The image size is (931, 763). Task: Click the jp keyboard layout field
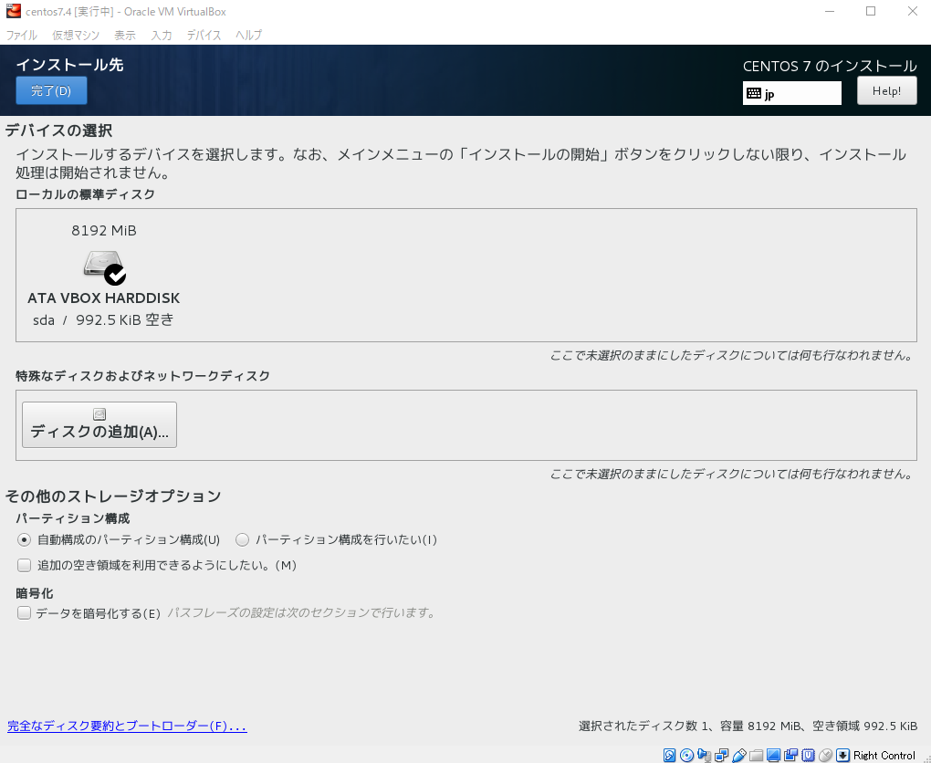click(791, 93)
